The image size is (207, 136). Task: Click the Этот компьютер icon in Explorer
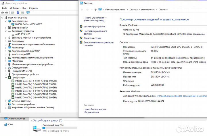(6, 118)
